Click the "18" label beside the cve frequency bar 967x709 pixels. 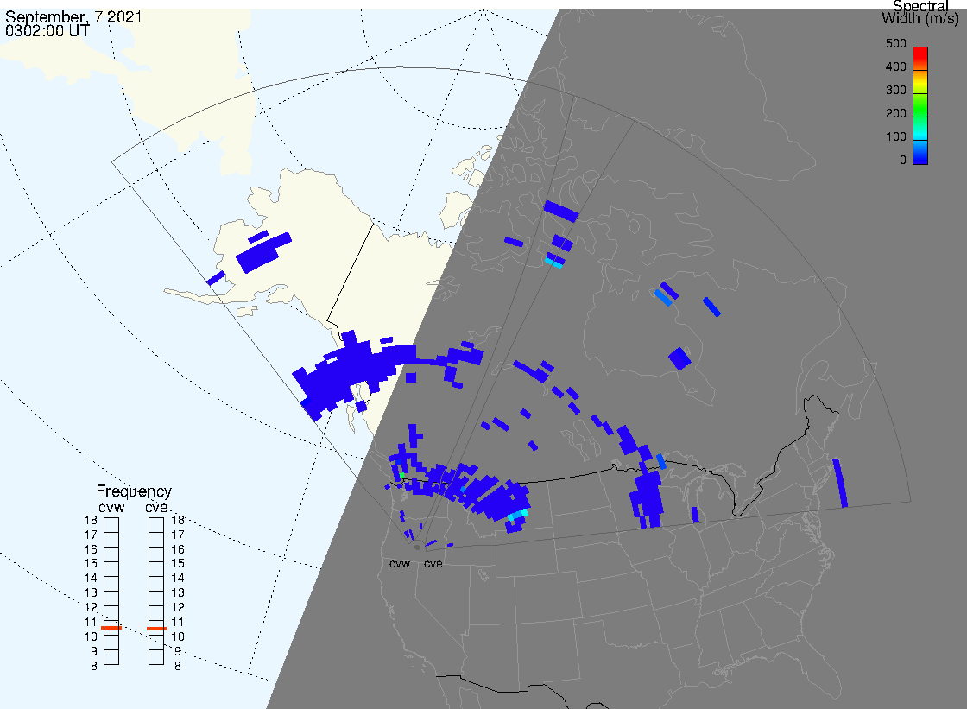178,520
